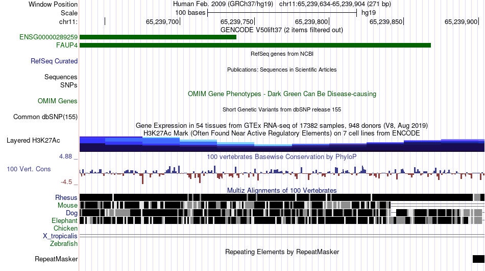Click the Human Feb. 2009 (GRCh37/hg19) assembly text
Viewport: 485px width, 271px height.
pos(223,4)
